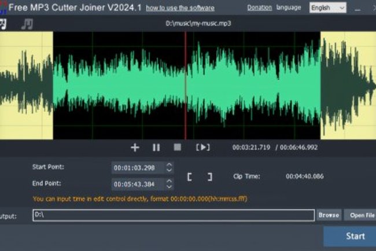
Task: Click the Clip Time value 00:04:40.086
Action: [x=305, y=176]
